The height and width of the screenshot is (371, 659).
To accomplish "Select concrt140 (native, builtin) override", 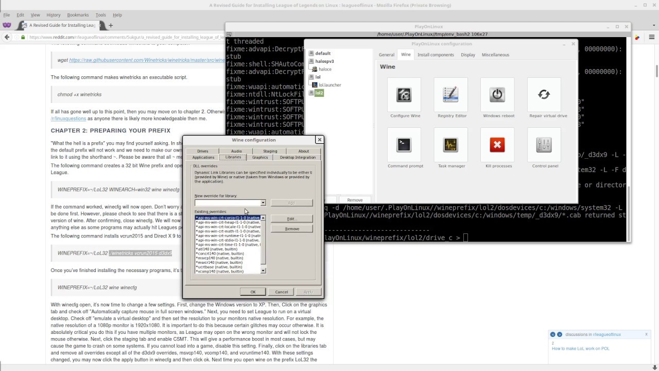I will 228,254.
